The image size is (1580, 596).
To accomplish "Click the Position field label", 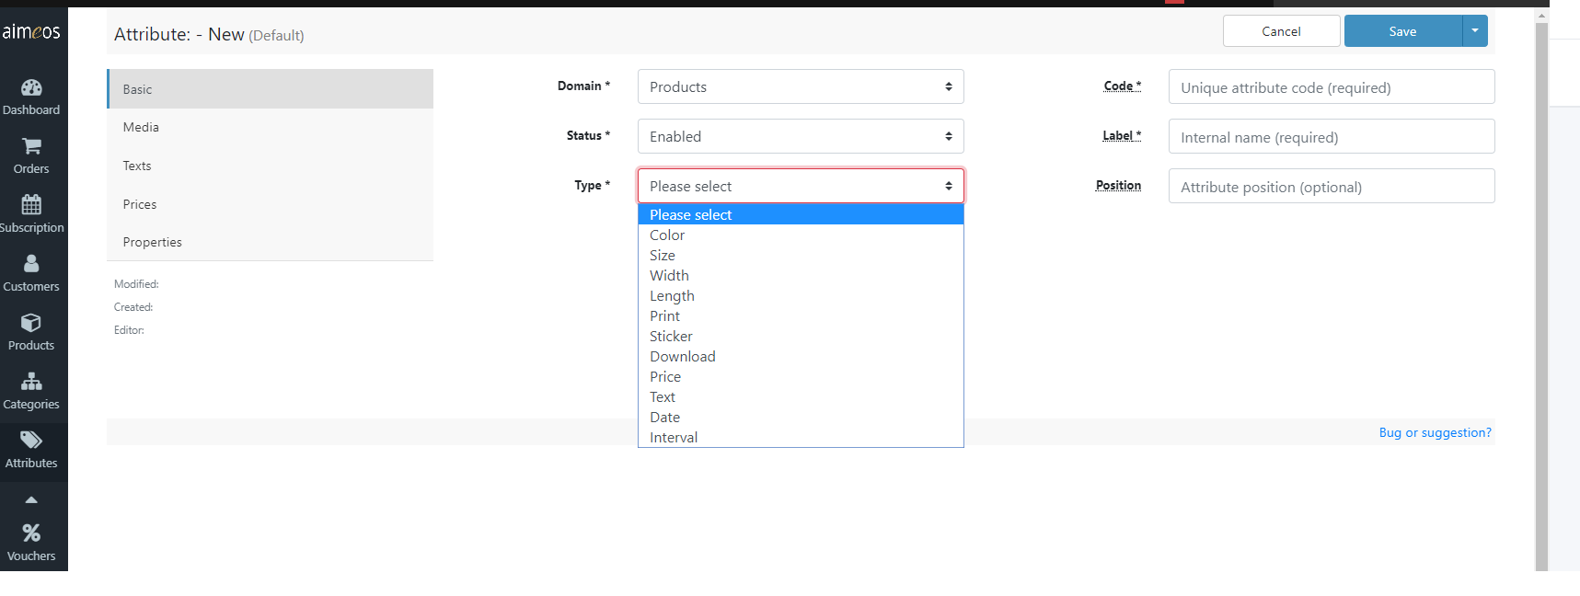I will click(1118, 185).
